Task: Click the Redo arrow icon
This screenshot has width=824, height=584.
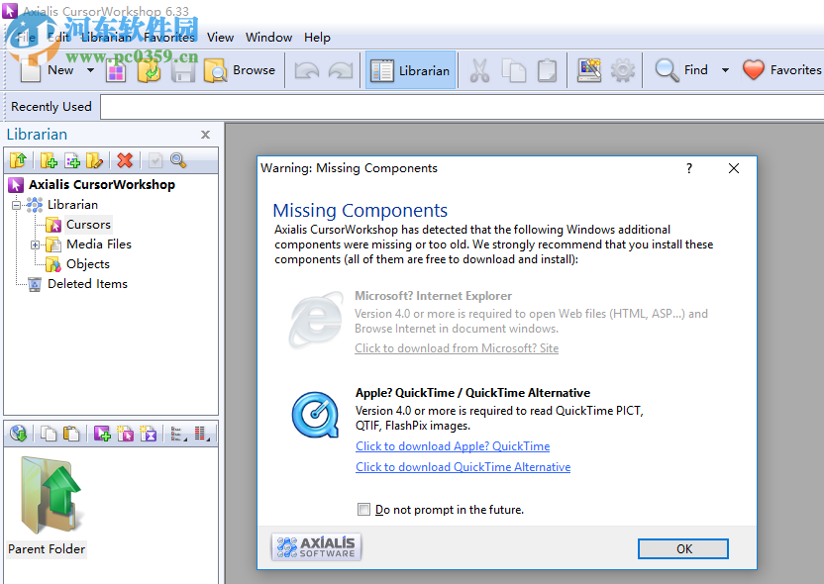Action: 341,70
